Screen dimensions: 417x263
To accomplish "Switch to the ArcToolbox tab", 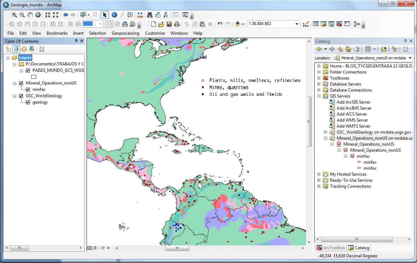I will tap(331, 247).
